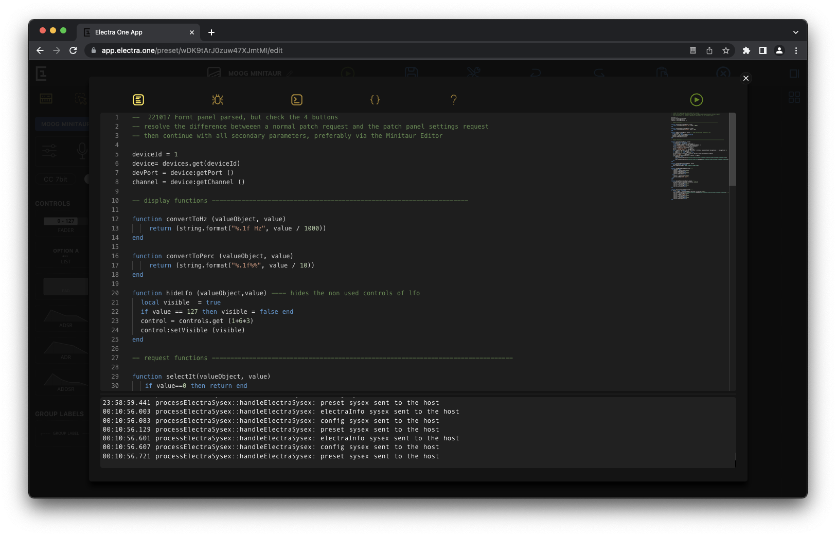Run the Lua script with the play button
This screenshot has width=836, height=536.
point(696,99)
